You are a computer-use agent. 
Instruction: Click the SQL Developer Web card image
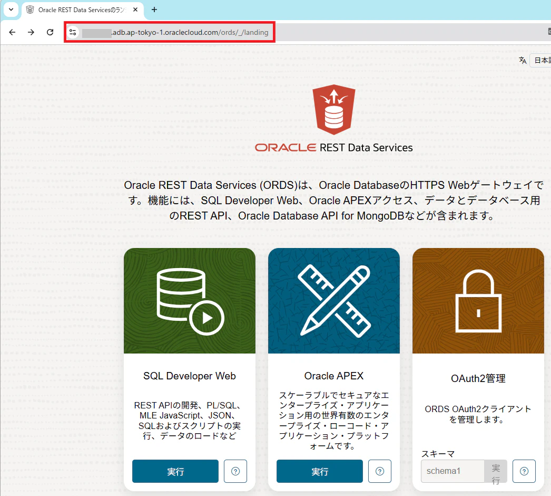click(x=190, y=301)
